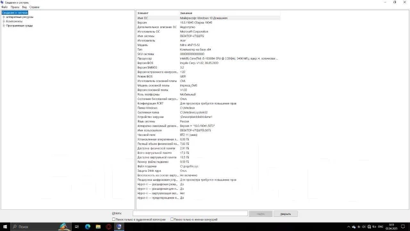Open the Правка menu
The height and width of the screenshot is (231, 410).
15,7
